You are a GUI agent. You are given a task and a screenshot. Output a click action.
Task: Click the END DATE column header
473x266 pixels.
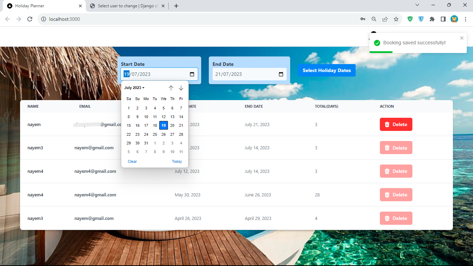[254, 106]
